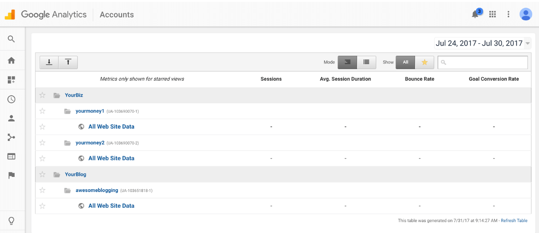The width and height of the screenshot is (539, 233).
Task: Click globe icon beside awesomeblogging All Web Site Data
Action: click(82, 206)
